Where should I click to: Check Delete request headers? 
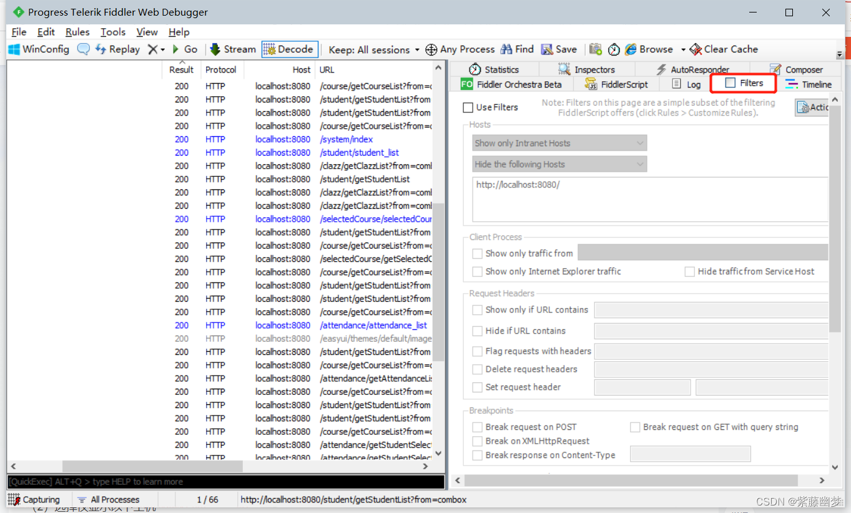tap(478, 369)
